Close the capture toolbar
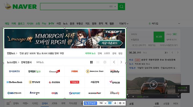This screenshot has height=107, width=193. point(124,103)
